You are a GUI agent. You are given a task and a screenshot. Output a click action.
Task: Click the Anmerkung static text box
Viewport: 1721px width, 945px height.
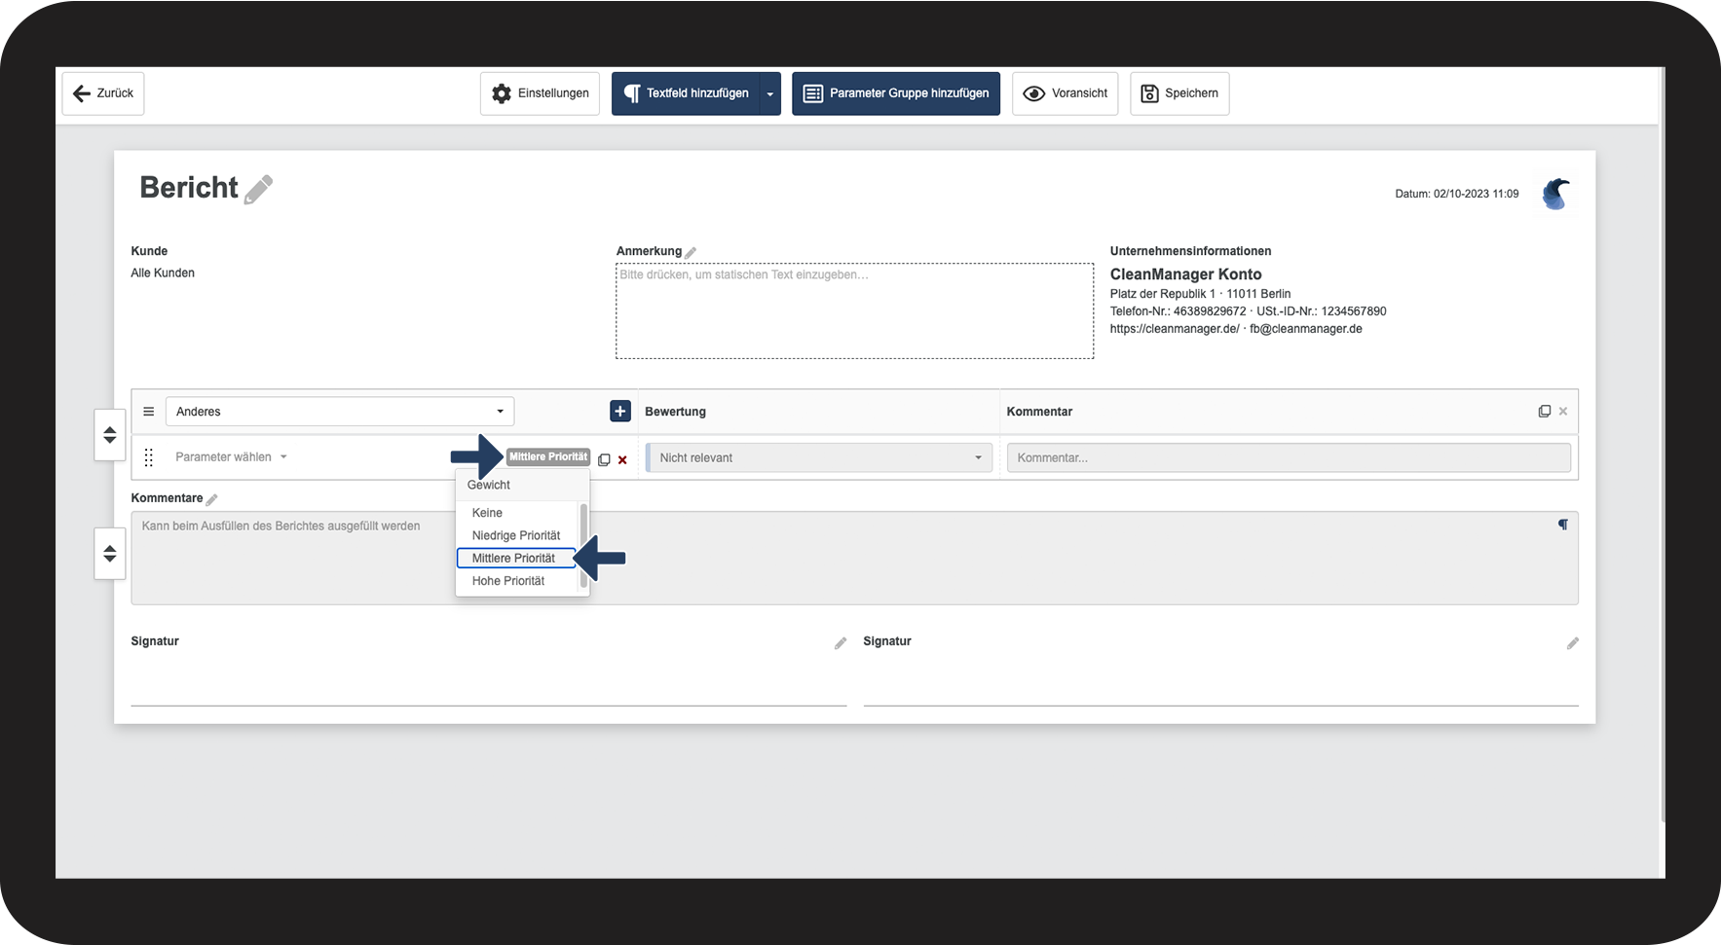(x=854, y=310)
